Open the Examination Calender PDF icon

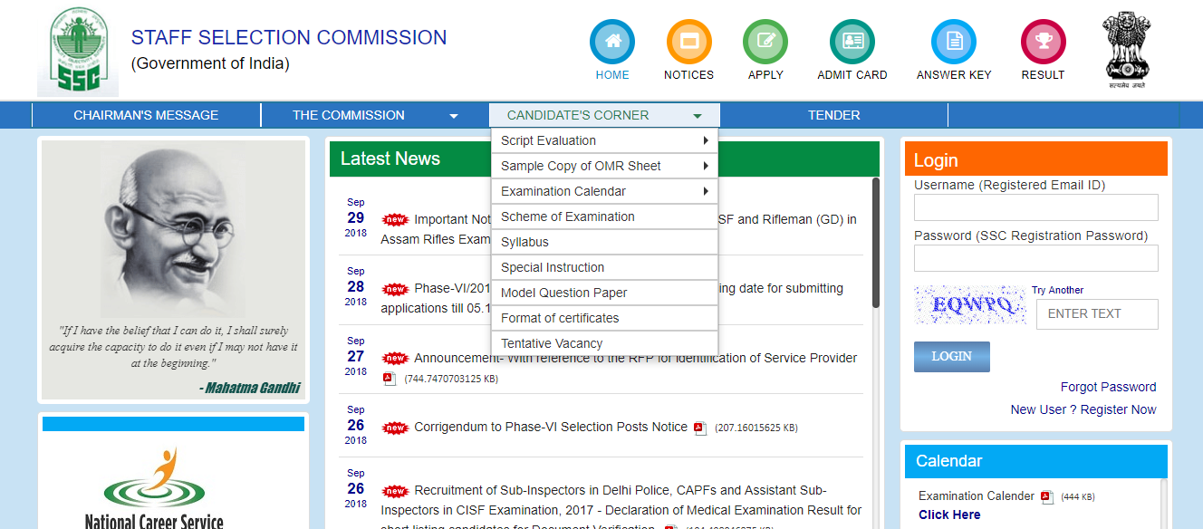pos(1047,496)
